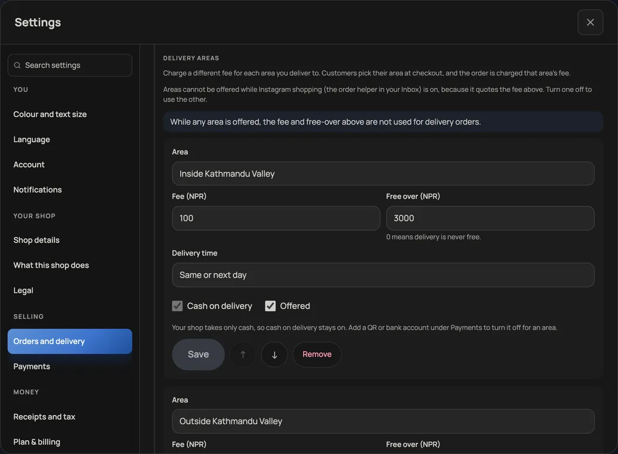Screen dimensions: 618x454
Task: Click the 'While any area is offered' notice
Action: (x=383, y=122)
